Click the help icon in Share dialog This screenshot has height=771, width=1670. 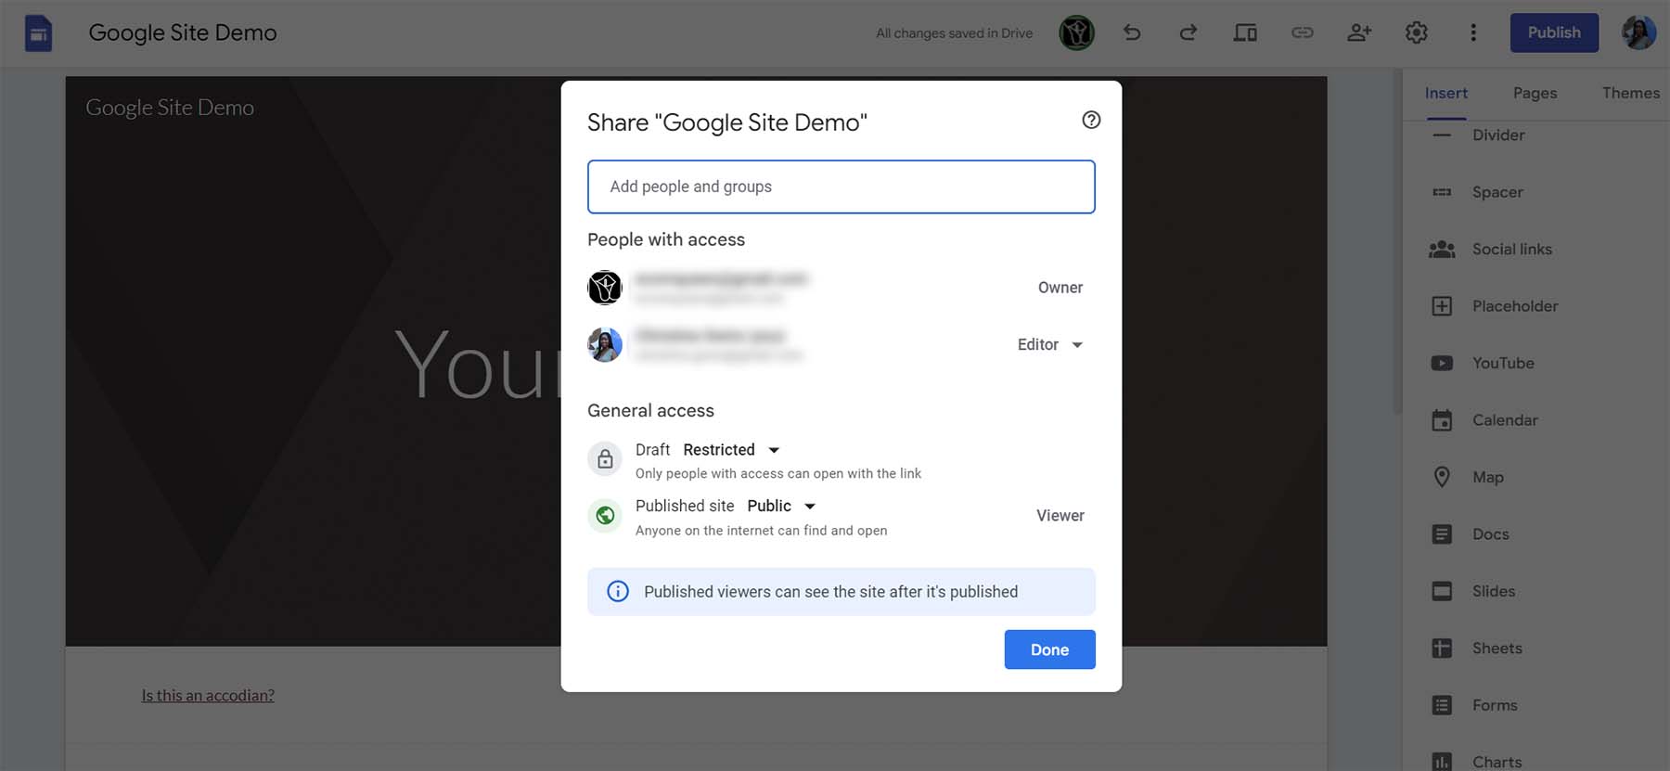[1091, 120]
